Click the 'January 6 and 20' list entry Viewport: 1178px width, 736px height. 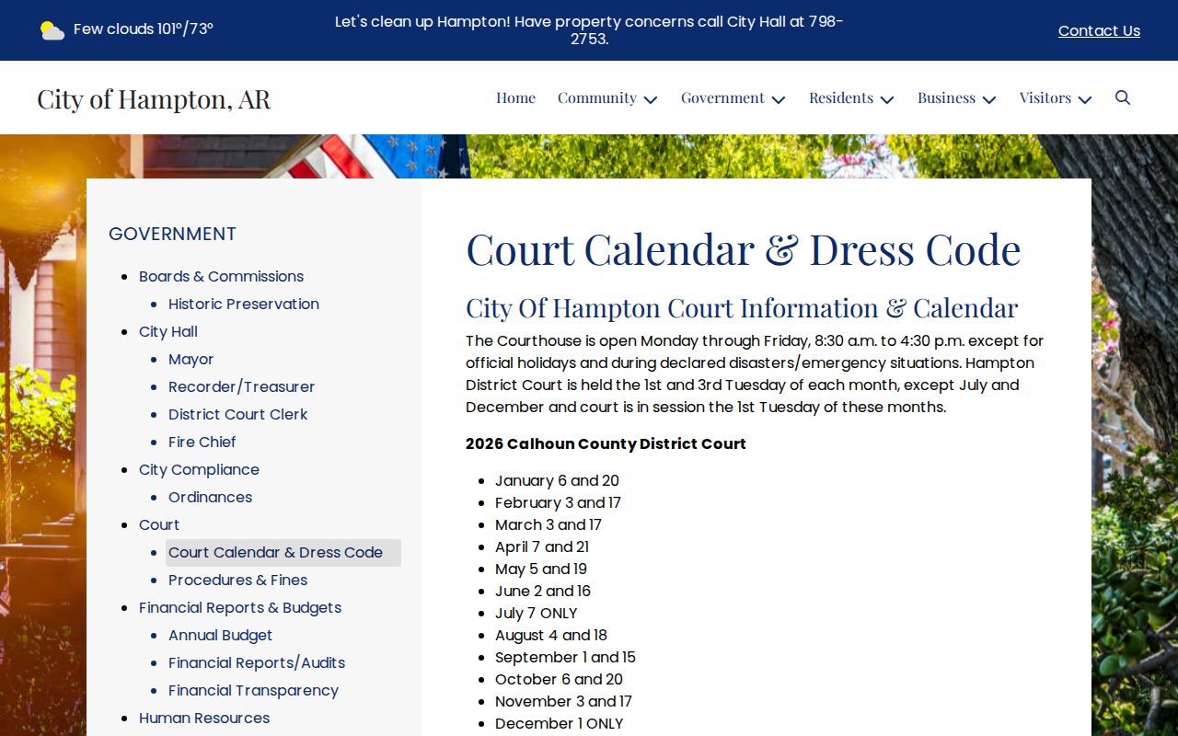pos(557,480)
